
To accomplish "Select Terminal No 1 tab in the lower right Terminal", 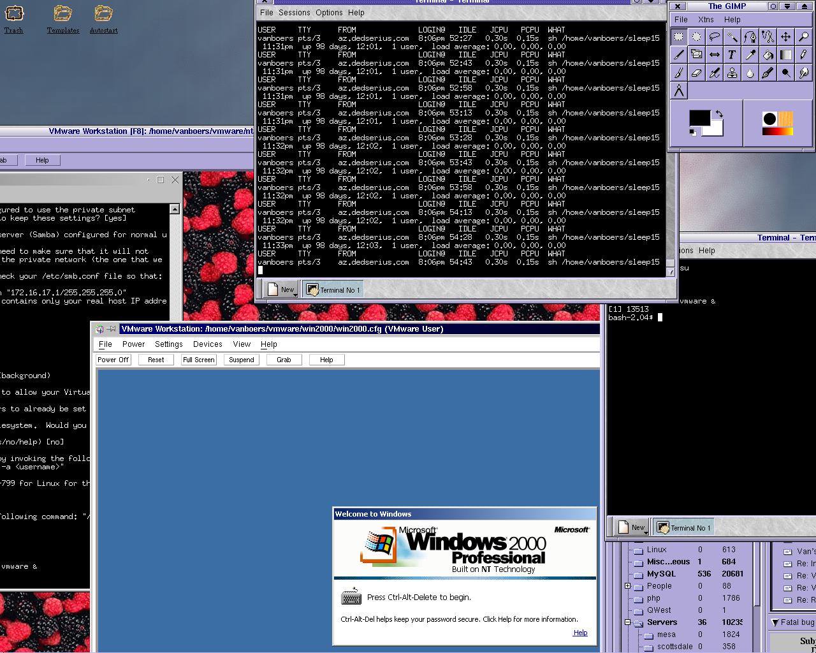I will click(683, 527).
